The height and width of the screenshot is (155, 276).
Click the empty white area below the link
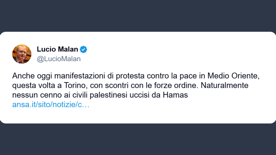click(x=139, y=116)
